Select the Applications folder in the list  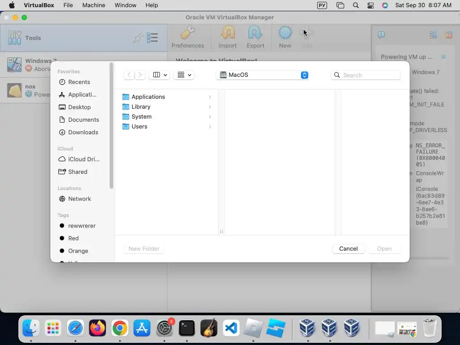click(x=167, y=97)
